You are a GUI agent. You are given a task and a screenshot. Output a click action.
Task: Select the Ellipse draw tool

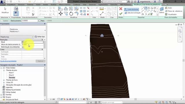pyautogui.click(x=143, y=14)
